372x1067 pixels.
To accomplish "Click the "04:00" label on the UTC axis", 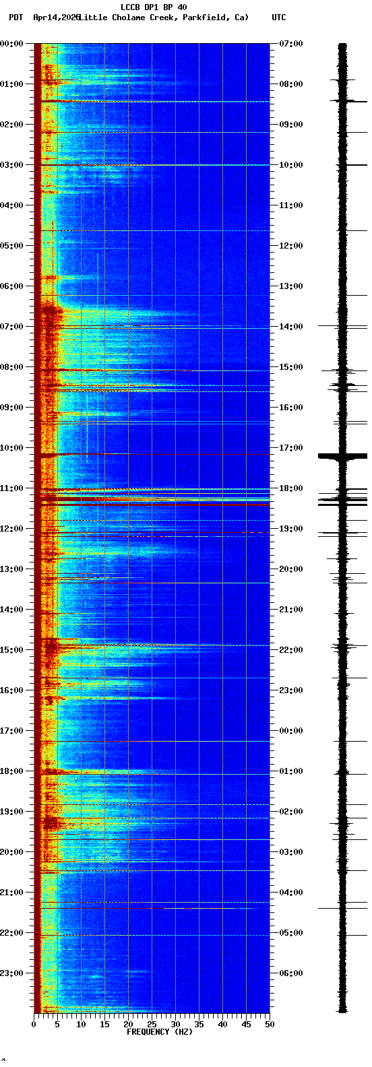I will coord(291,893).
